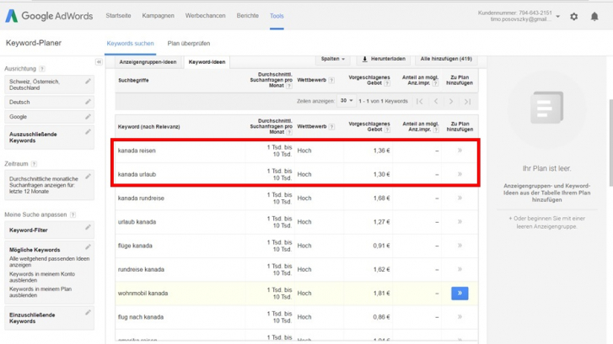
Task: Add kanada reisen to plan
Action: (460, 151)
